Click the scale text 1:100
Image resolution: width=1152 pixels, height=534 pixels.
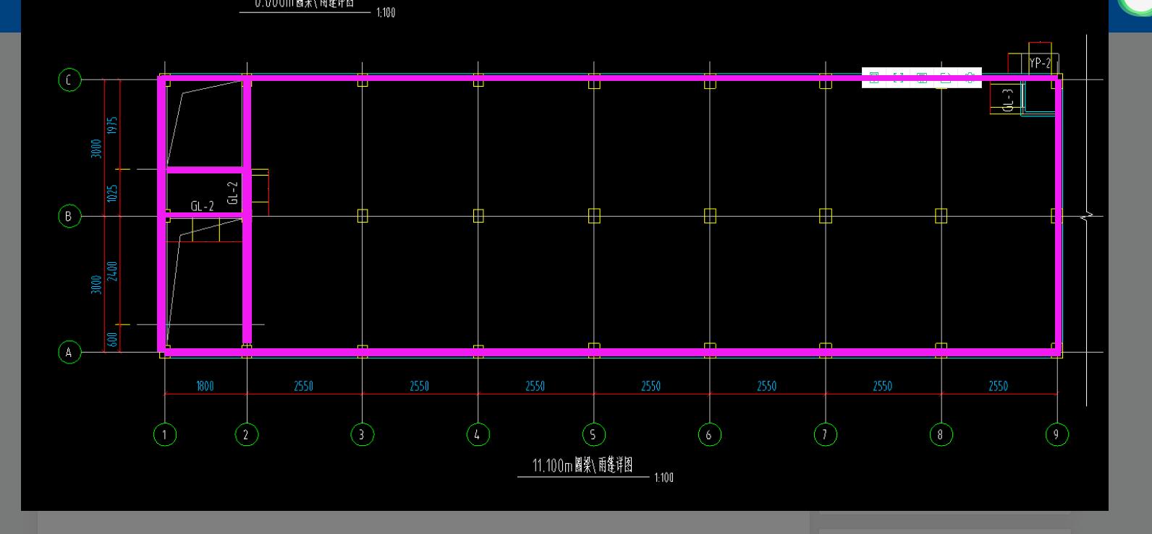pyautogui.click(x=664, y=478)
